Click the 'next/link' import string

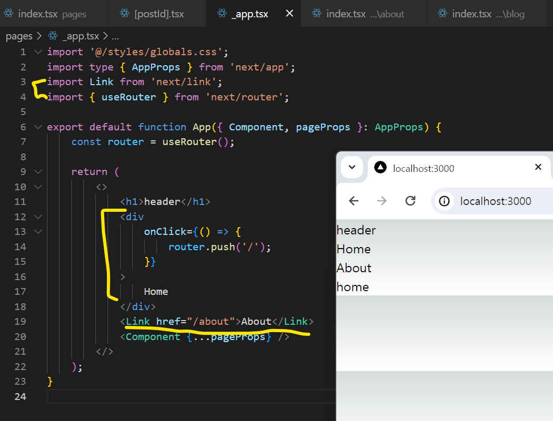tap(184, 82)
